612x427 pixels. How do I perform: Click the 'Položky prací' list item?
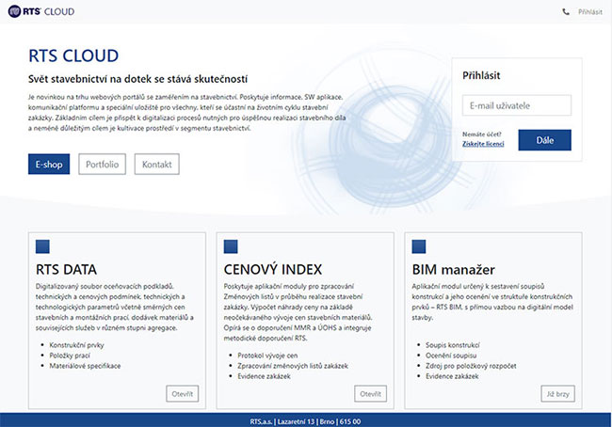70,356
